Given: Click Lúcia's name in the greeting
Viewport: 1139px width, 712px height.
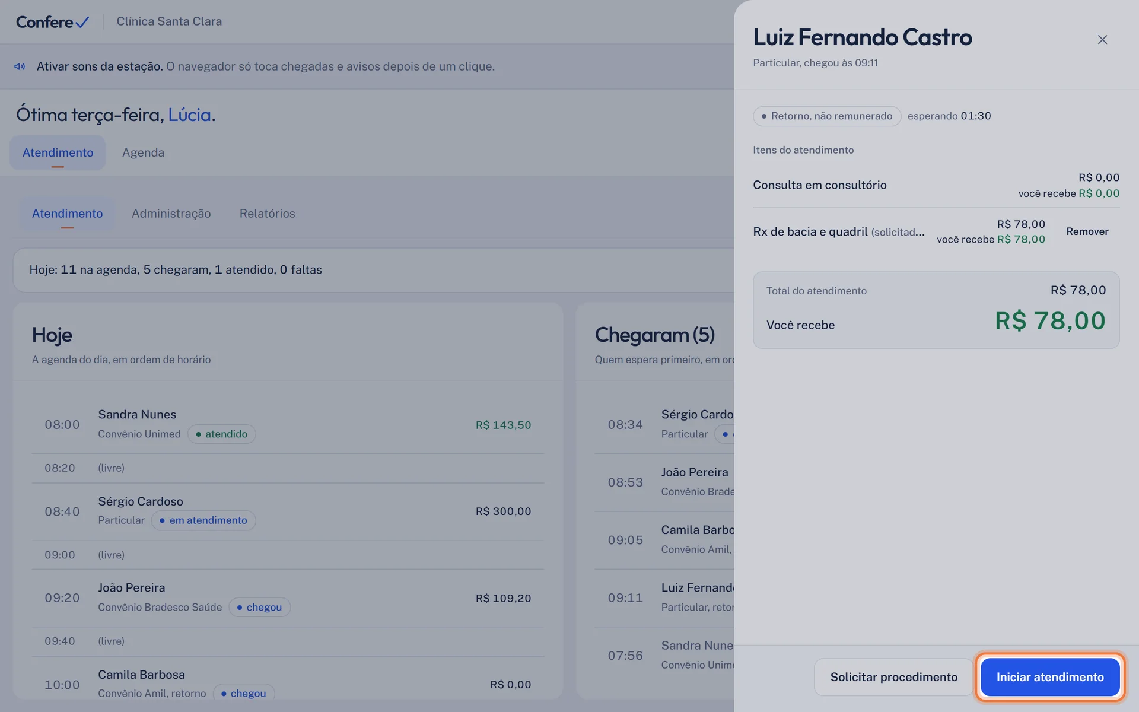Looking at the screenshot, I should click(x=189, y=115).
